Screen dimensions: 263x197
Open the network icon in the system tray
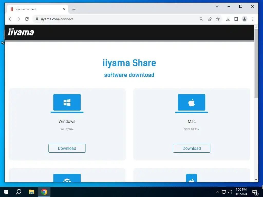[224, 192]
